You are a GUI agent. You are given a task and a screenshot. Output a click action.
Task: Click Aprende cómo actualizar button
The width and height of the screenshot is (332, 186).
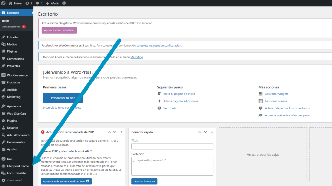59,30
